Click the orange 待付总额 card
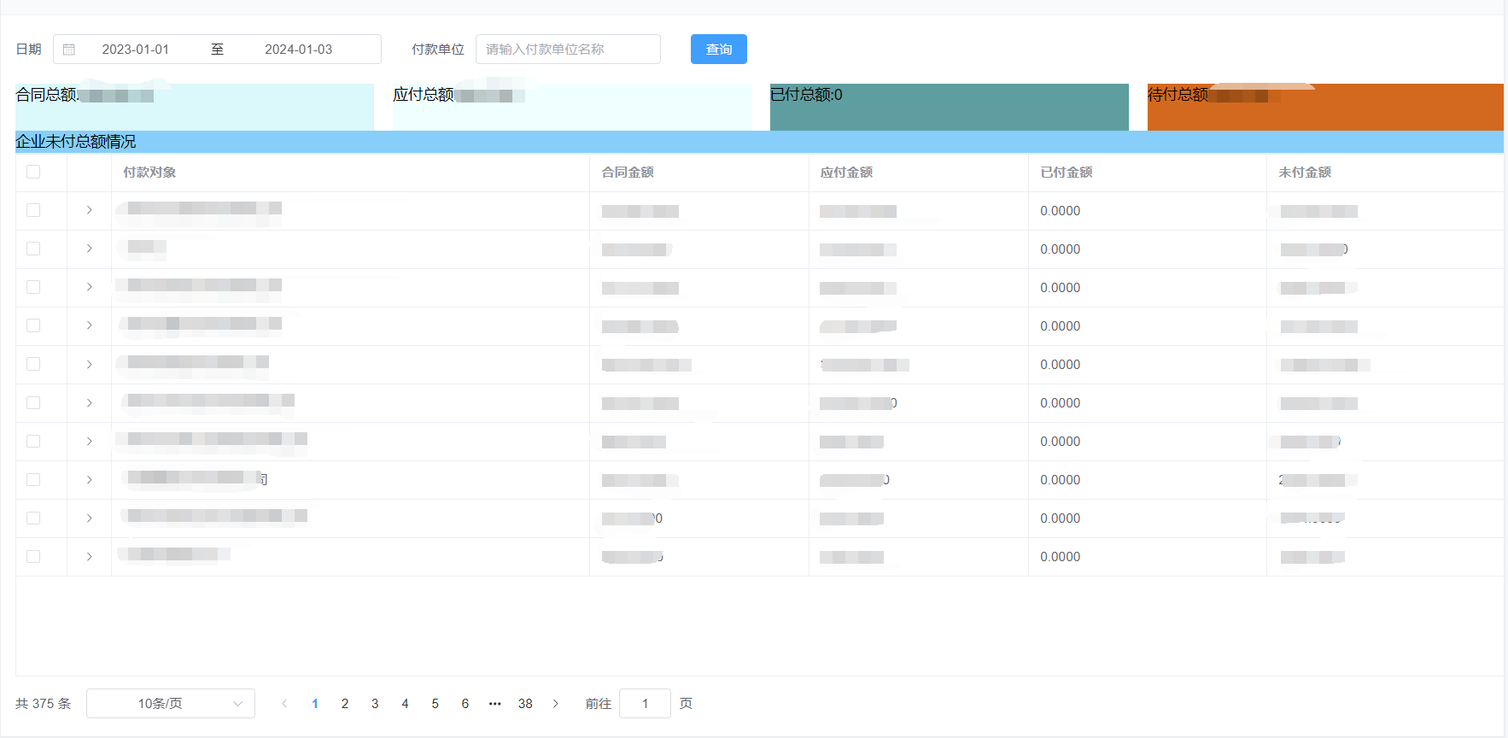This screenshot has width=1508, height=738. tap(1325, 107)
